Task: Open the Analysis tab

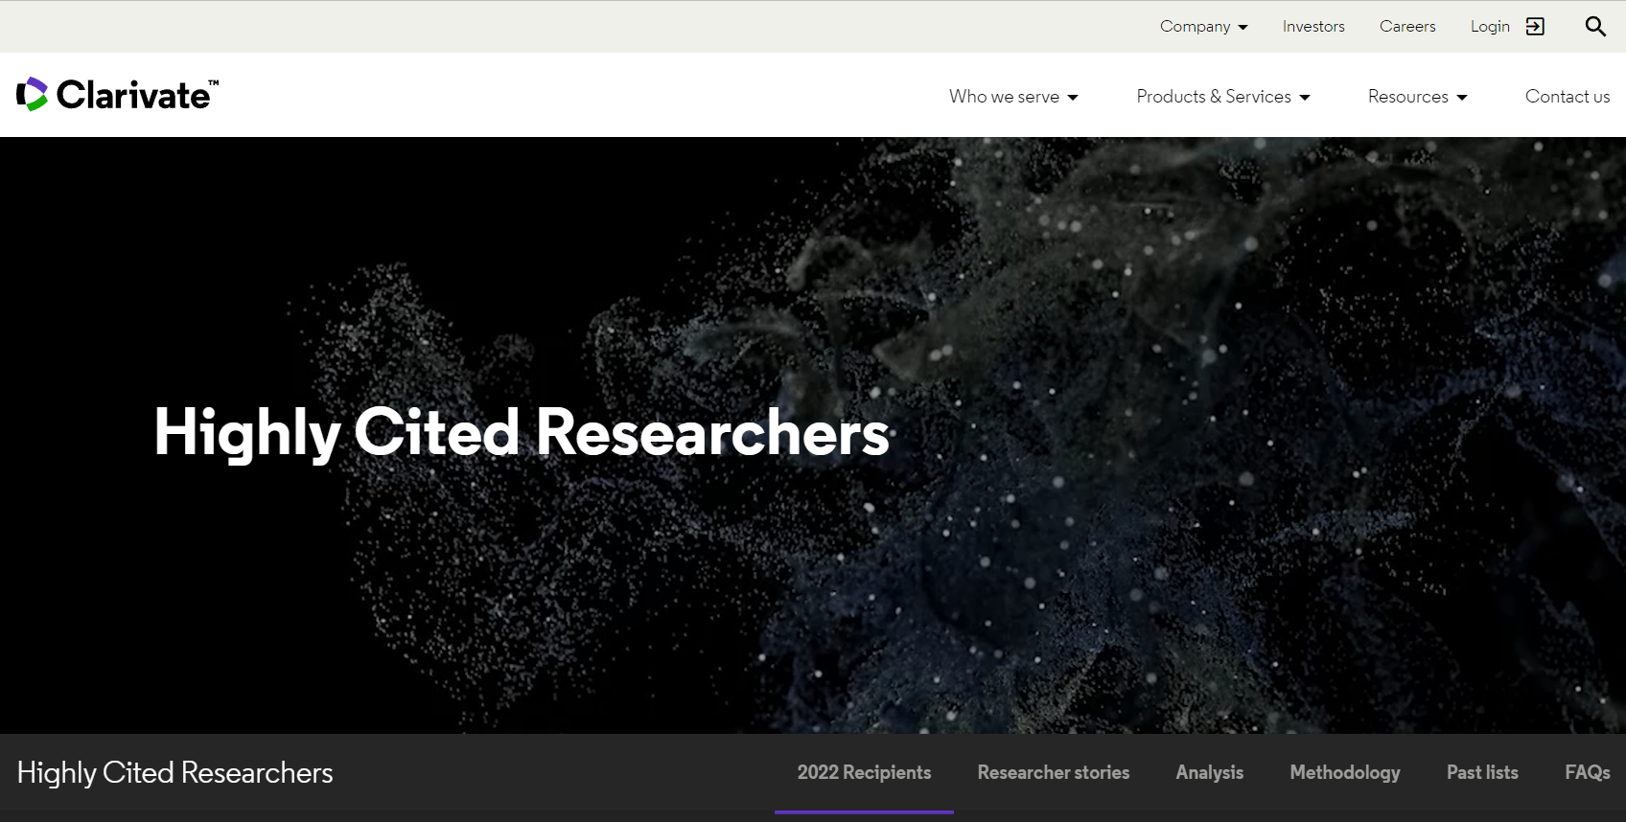Action: click(x=1210, y=772)
